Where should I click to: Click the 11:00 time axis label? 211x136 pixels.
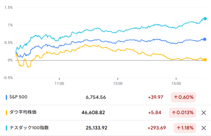59,83
